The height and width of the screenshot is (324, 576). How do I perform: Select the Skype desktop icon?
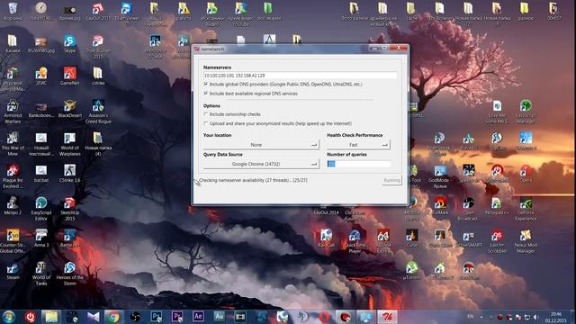(69, 44)
